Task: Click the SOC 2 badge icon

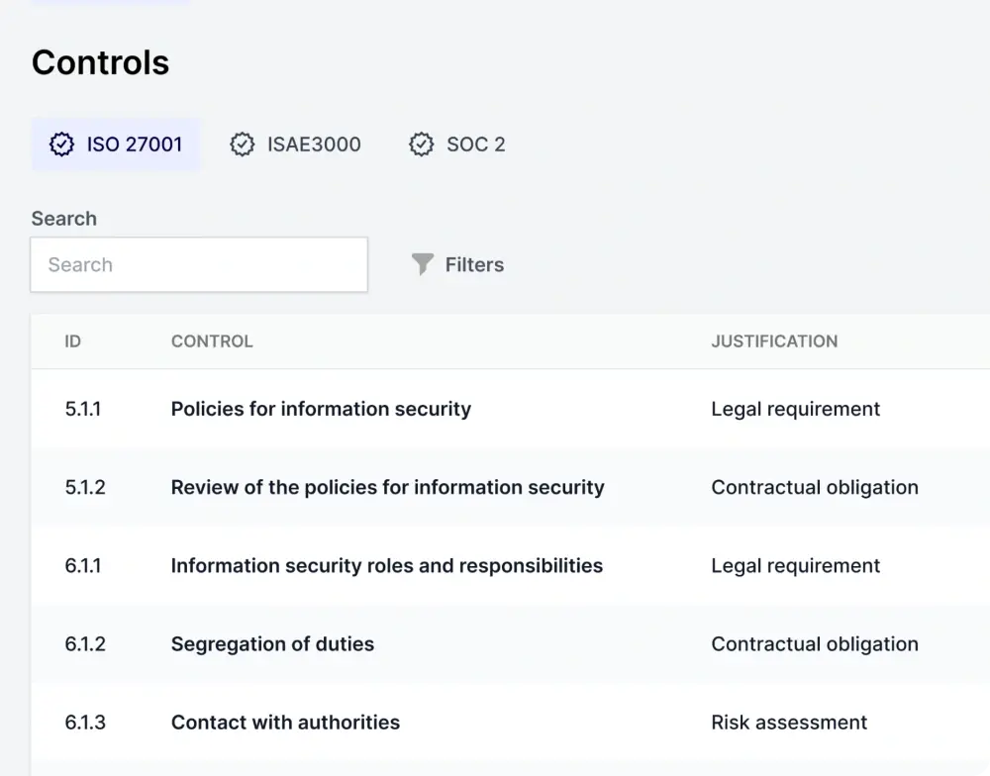Action: pos(422,145)
